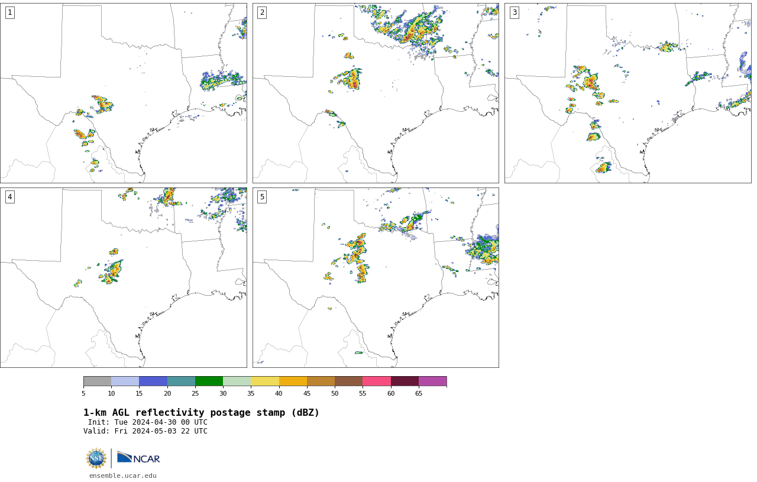Screen dimensions: 757x482
Task: Open postage stamp map number 1
Action: (x=124, y=93)
